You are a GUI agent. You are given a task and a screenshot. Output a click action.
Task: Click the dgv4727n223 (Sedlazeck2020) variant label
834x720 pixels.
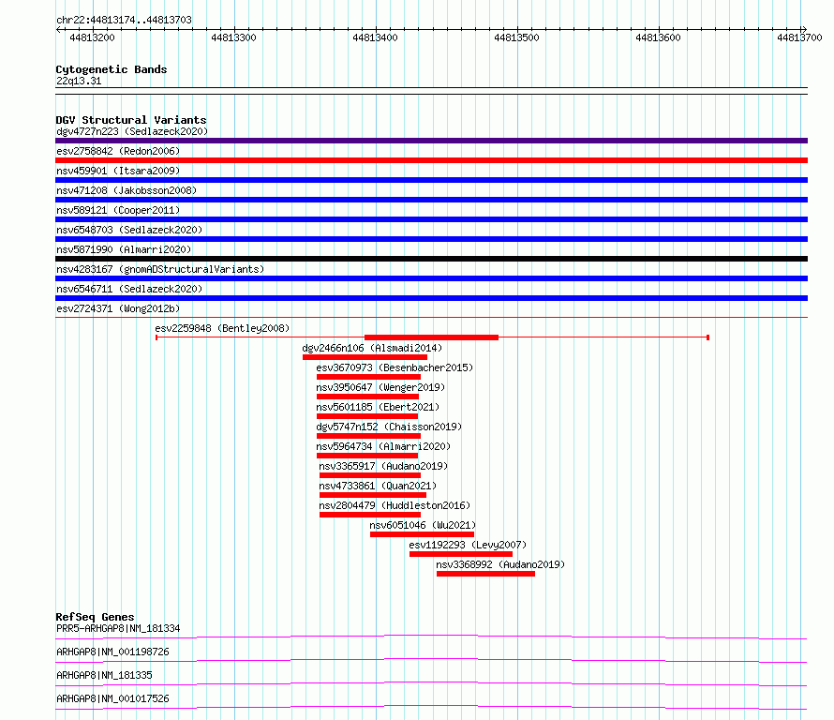tap(132, 131)
